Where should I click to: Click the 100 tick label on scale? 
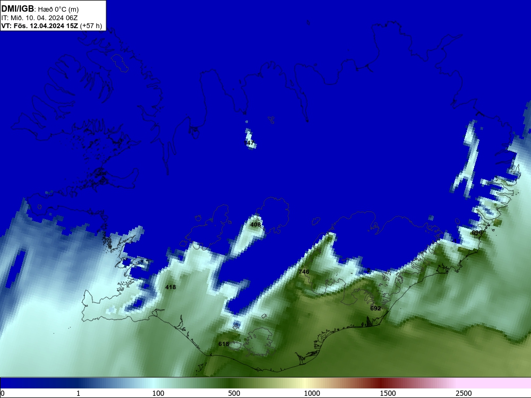[158, 393]
